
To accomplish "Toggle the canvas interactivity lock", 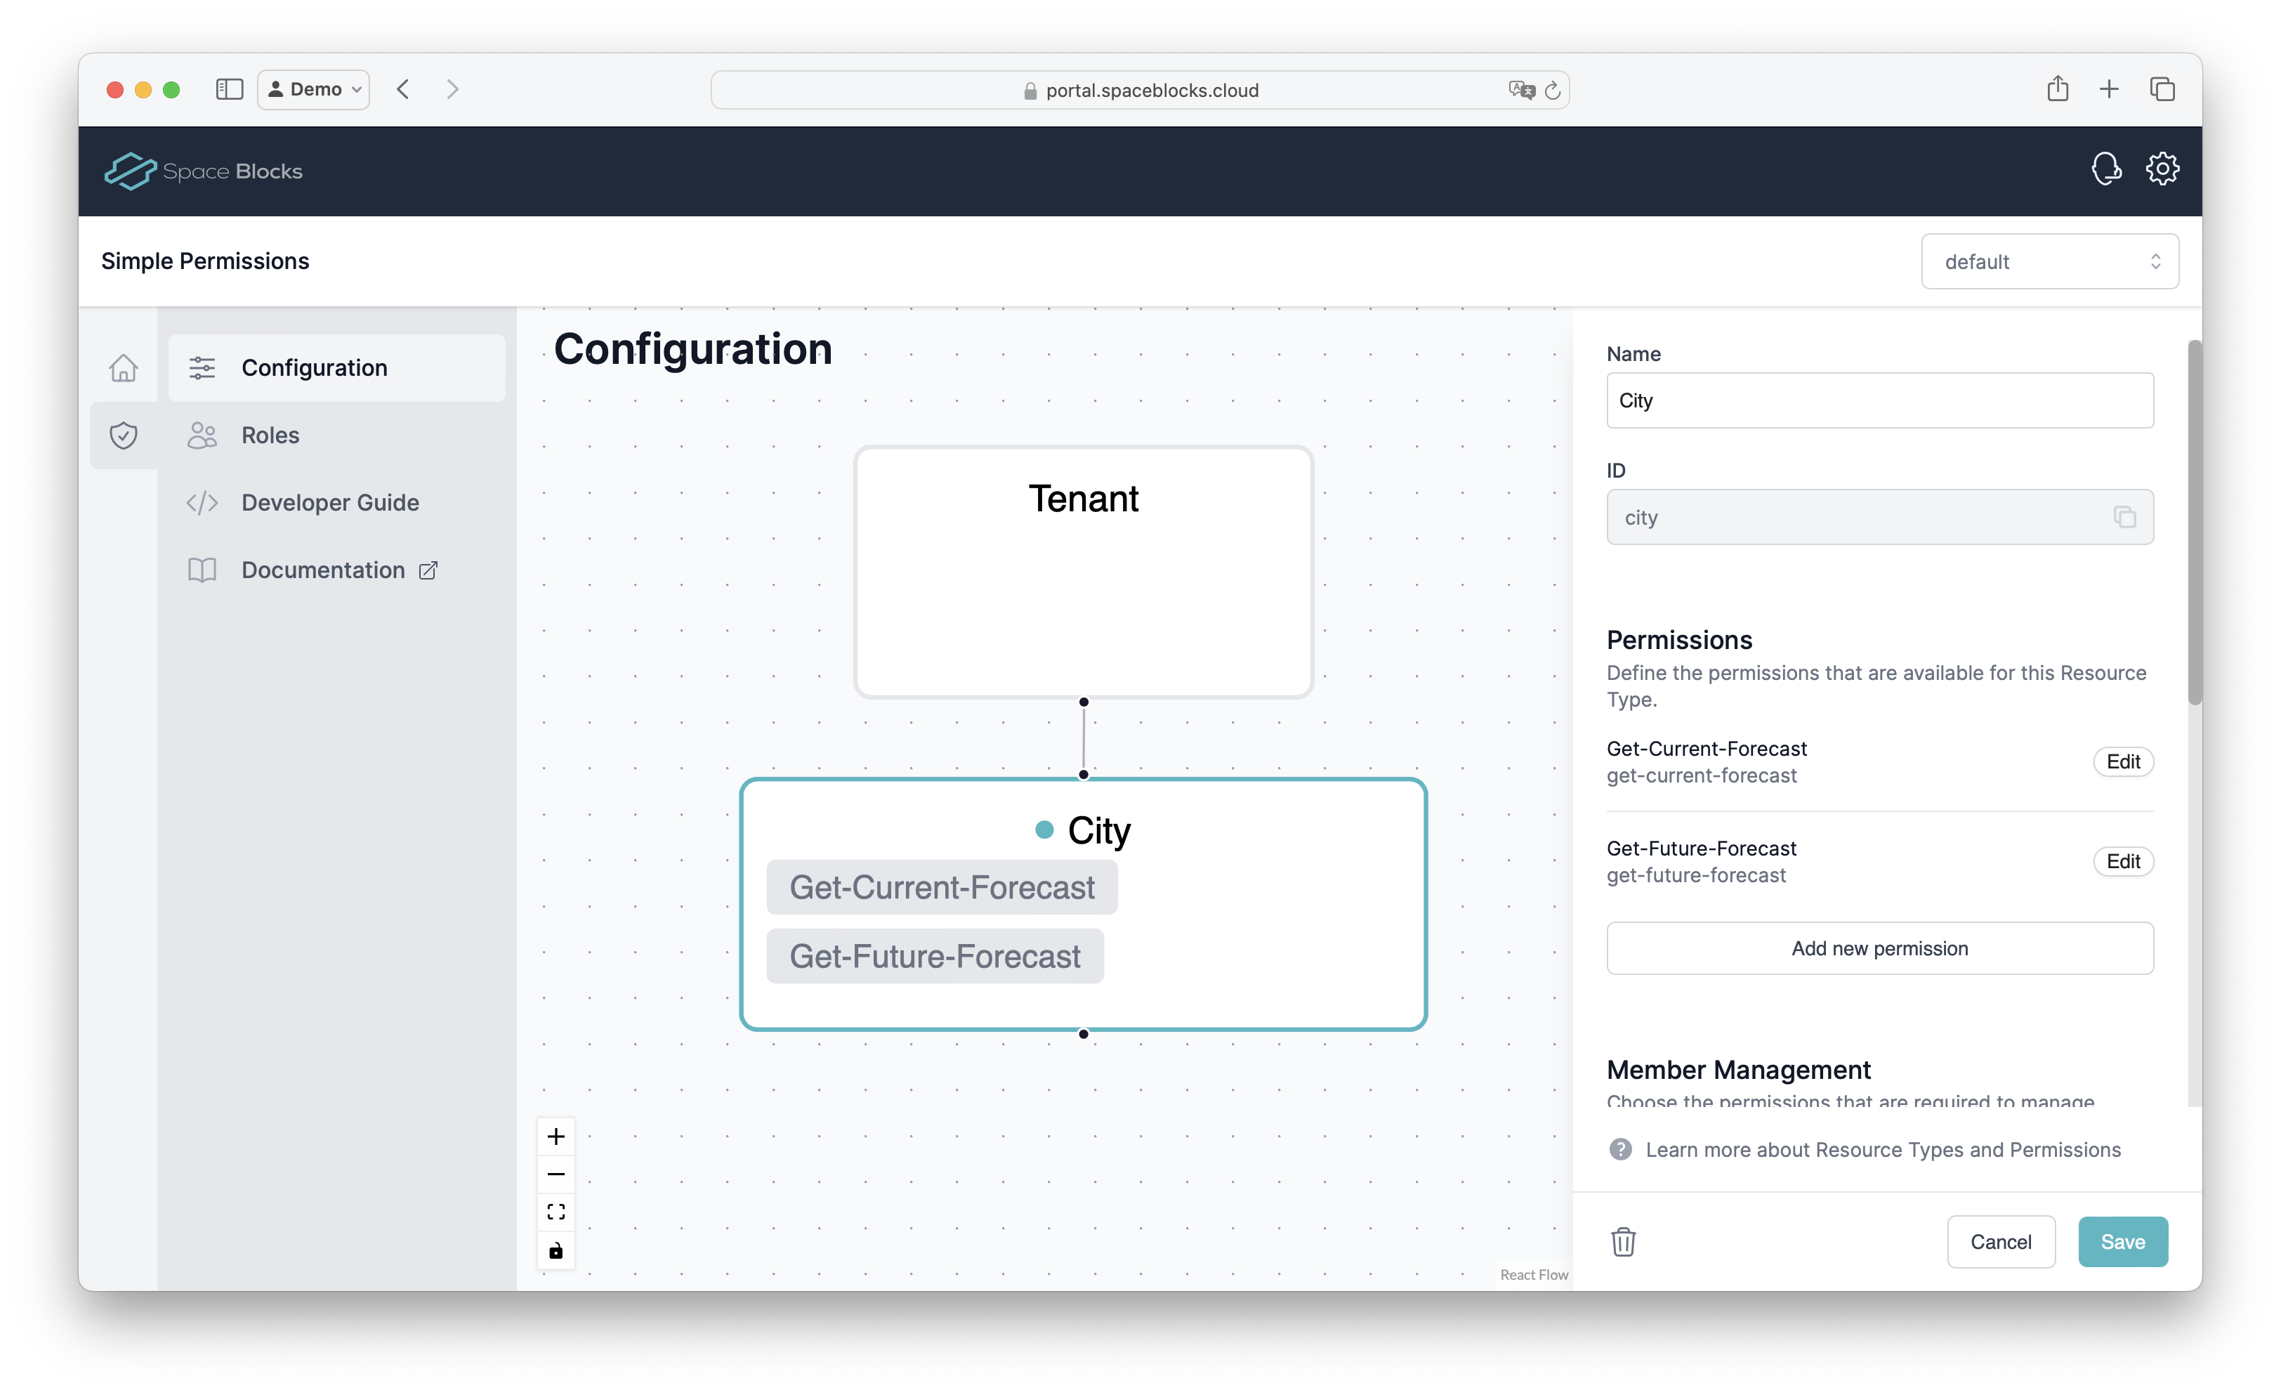I will click(556, 1250).
